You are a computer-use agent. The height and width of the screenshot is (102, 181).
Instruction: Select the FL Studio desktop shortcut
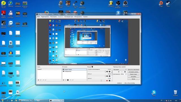(111, 4)
